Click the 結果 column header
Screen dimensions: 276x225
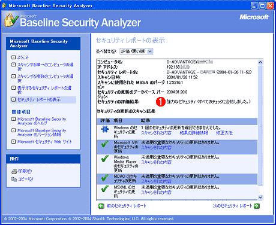point(145,121)
